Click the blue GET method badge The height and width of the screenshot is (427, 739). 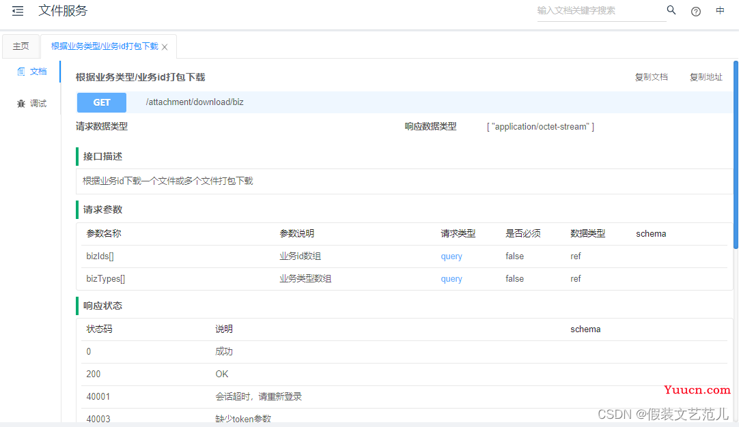(102, 102)
